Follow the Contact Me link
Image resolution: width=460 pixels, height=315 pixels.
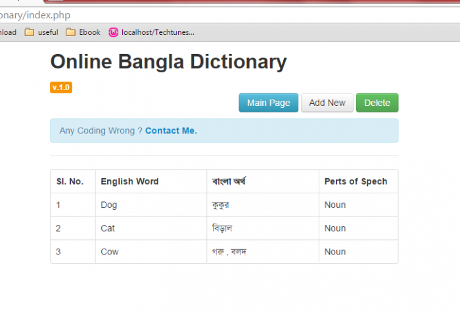(x=171, y=131)
